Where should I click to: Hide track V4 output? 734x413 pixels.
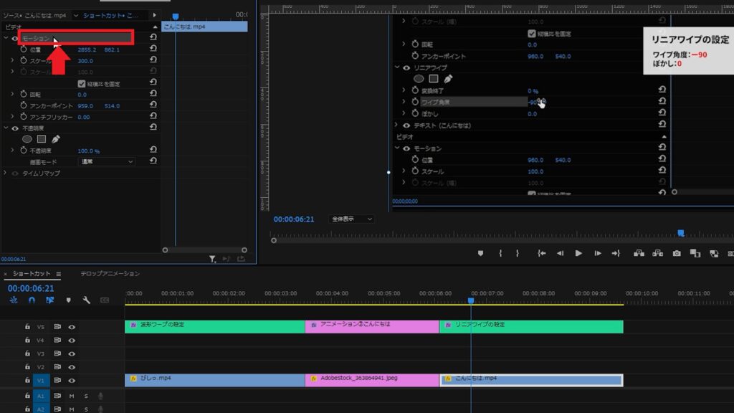point(72,340)
